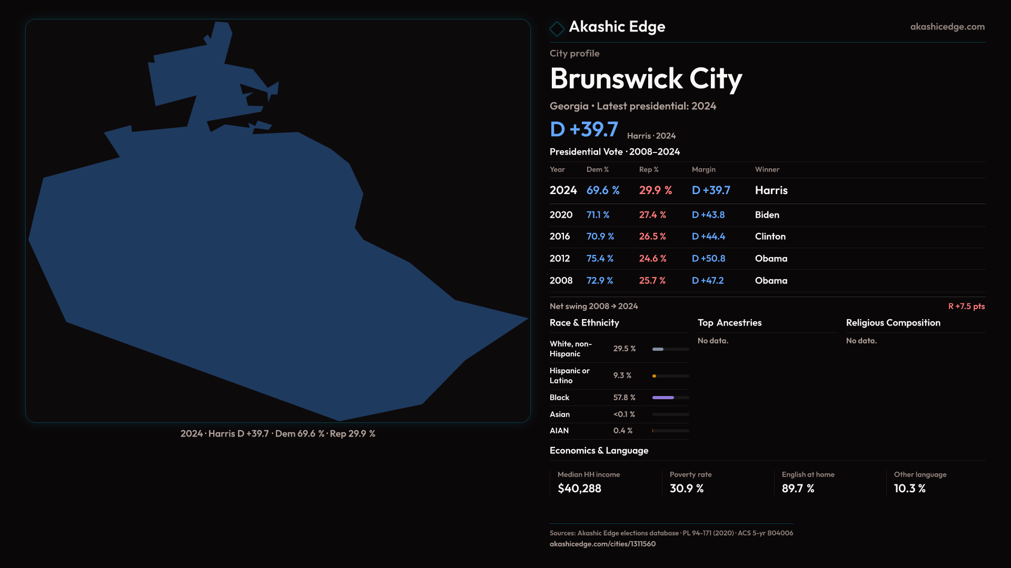The height and width of the screenshot is (568, 1011).
Task: Click the Poverty rate value 30.9 %
Action: [x=686, y=489]
